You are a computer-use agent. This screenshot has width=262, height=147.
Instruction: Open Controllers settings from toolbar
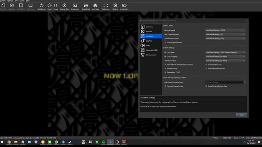[124, 7]
